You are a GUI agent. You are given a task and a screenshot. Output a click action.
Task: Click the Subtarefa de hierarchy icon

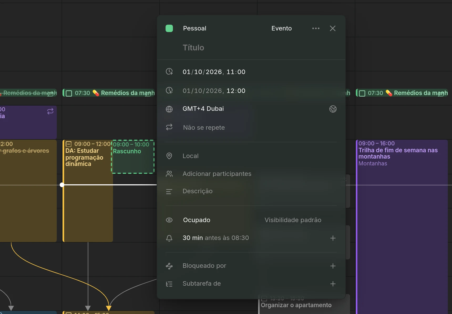click(169, 284)
